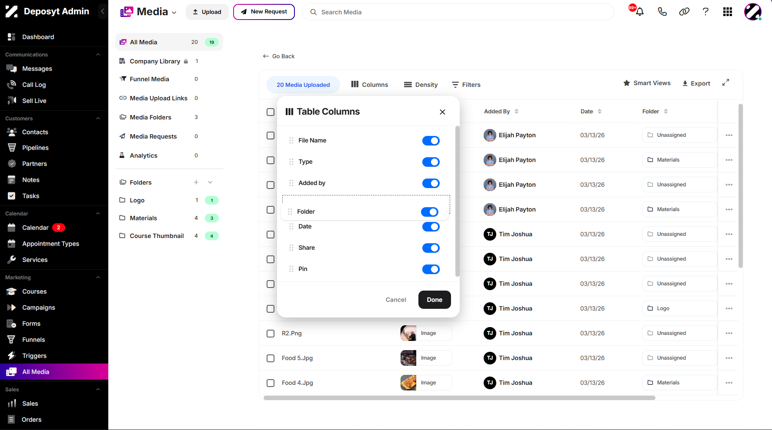Open the apps grid icon
The width and height of the screenshot is (772, 430).
(x=728, y=12)
